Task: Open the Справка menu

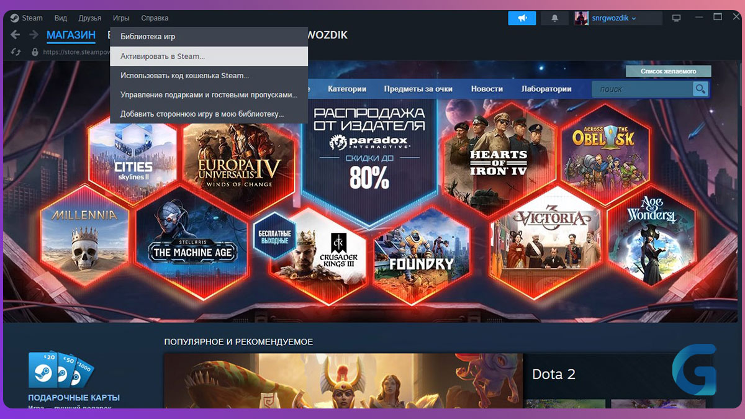Action: coord(155,18)
